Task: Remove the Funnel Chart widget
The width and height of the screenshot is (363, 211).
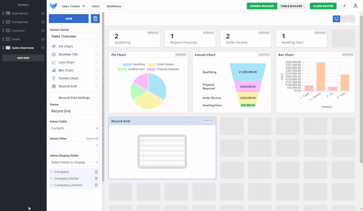Action: click(x=264, y=55)
